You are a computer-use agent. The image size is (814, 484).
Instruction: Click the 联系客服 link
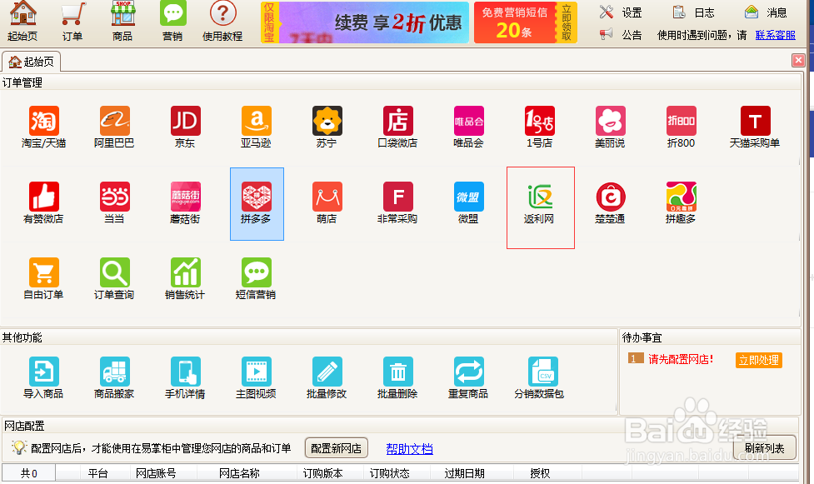tap(776, 35)
